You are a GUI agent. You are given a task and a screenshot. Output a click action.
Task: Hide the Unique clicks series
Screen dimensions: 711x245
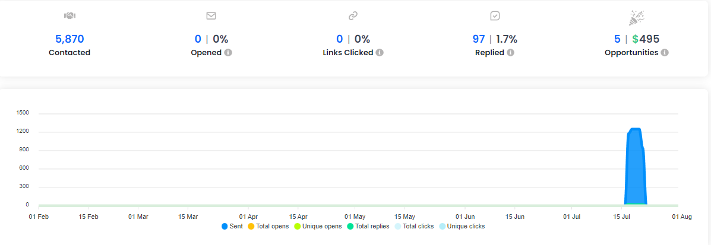[462, 226]
